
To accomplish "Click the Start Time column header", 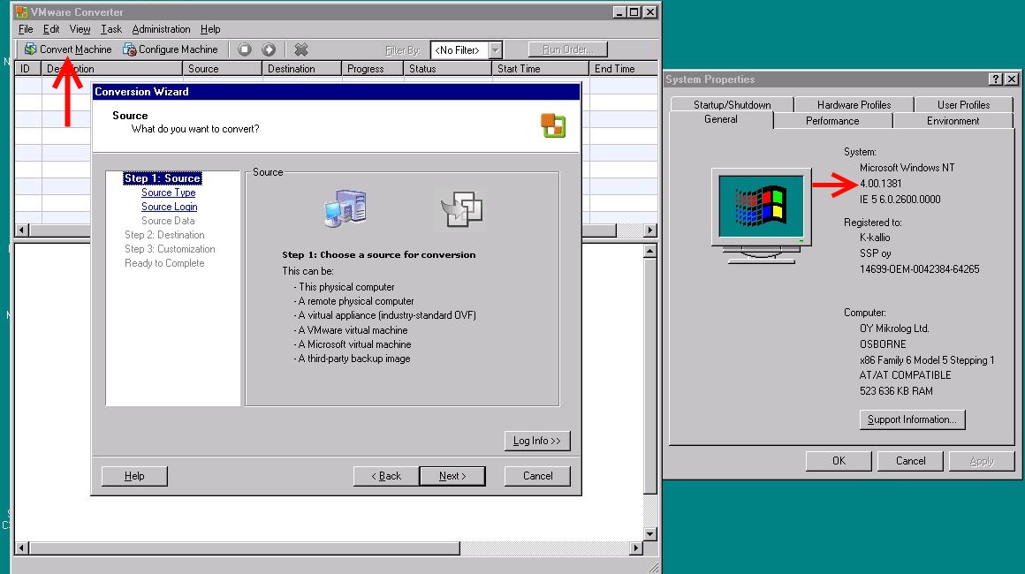I will 541,69.
